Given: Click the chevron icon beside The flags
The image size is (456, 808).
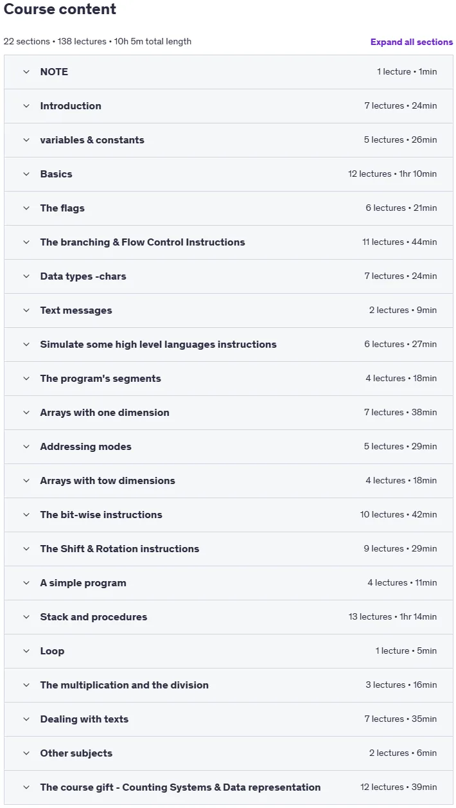Looking at the screenshot, I should 26,208.
